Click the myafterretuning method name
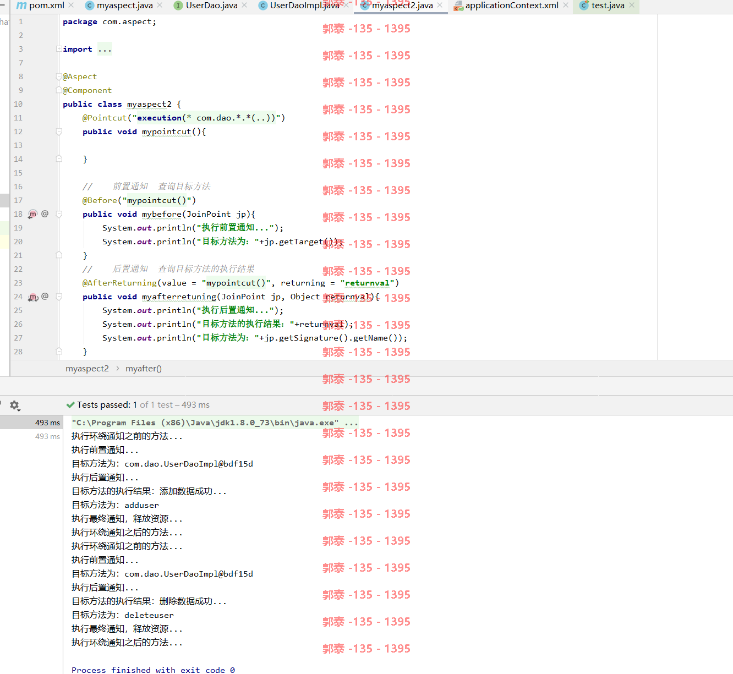Viewport: 733px width, 674px height. tap(179, 297)
